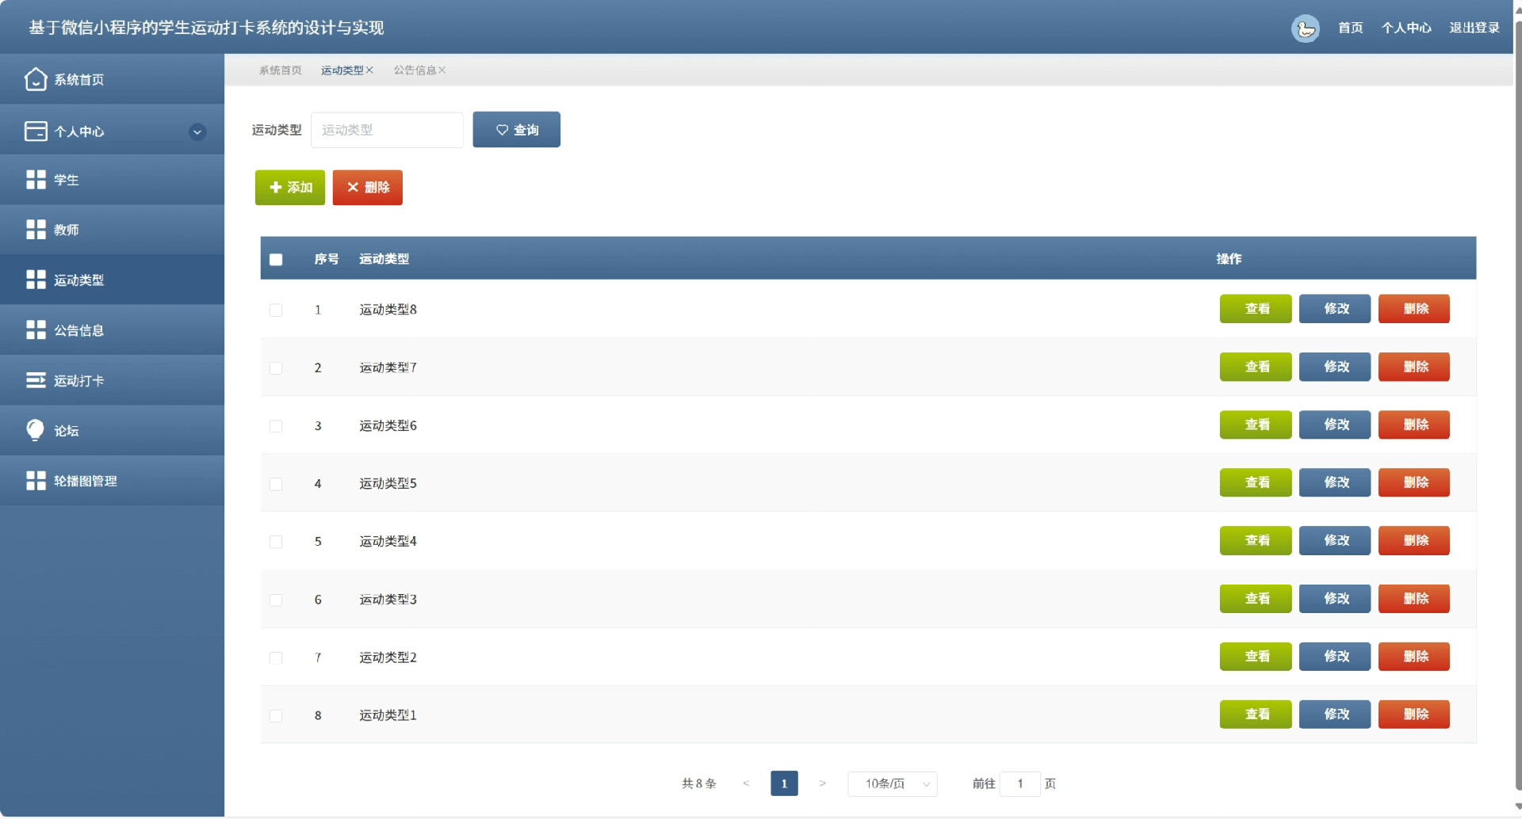Viewport: 1522px width, 819px height.
Task: Click the 查询 search button
Action: coord(516,129)
